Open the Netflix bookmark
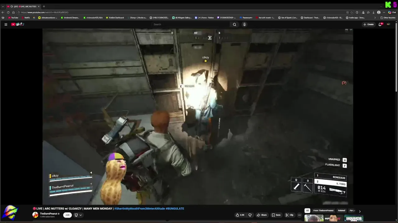This screenshot has width=398, height=223. [x=25, y=18]
